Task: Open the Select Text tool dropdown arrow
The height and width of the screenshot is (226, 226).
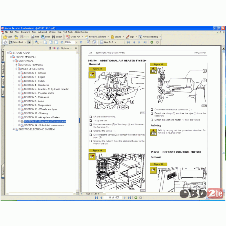Action: (x=25, y=42)
